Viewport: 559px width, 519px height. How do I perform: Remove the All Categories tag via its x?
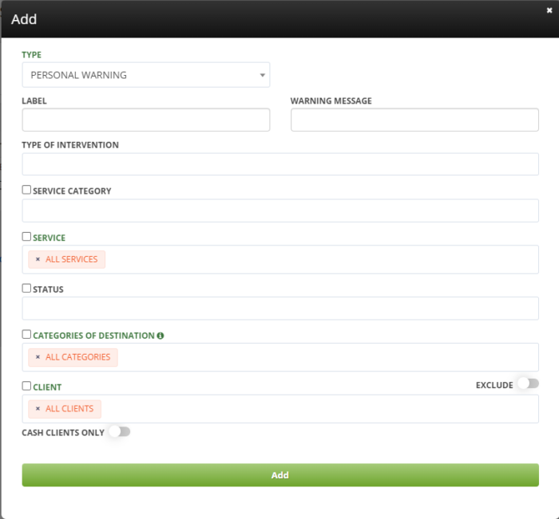38,357
